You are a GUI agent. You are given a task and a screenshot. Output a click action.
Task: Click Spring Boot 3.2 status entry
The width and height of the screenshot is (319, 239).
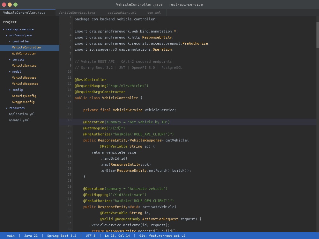point(62,236)
